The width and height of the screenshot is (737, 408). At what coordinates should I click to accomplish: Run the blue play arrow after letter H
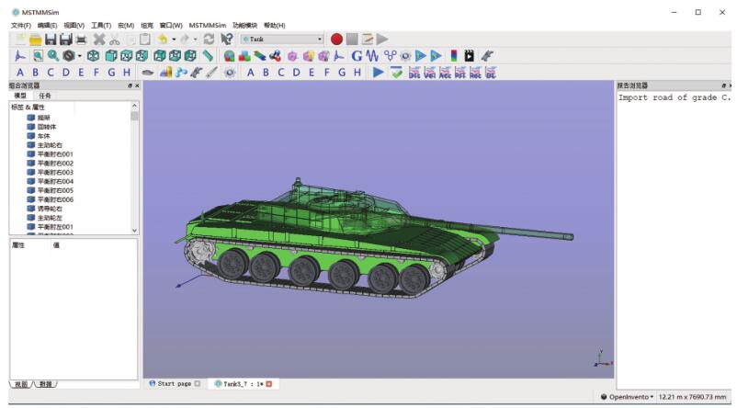tap(379, 73)
